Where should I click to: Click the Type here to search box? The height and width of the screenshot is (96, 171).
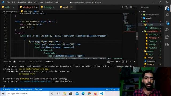[28, 94]
